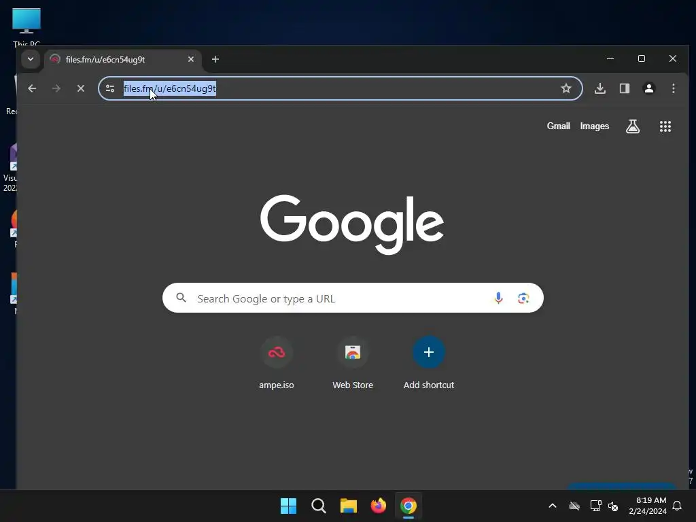This screenshot has width=696, height=522.
Task: Click the Google search box
Action: pos(353,298)
